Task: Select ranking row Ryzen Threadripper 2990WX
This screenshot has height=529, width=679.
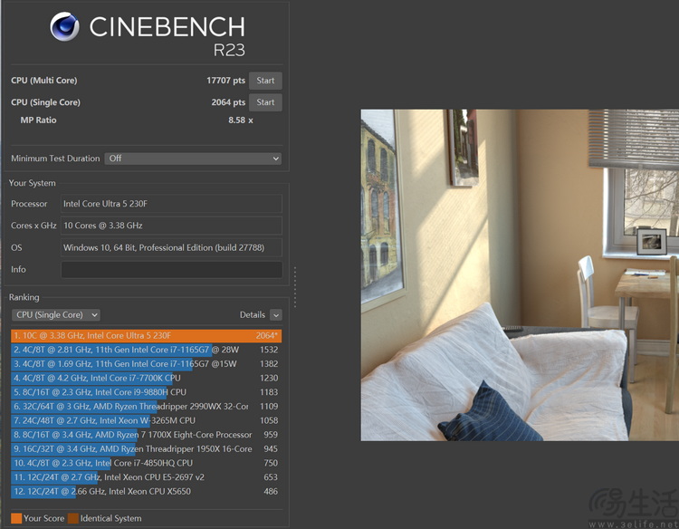Action: coord(147,407)
